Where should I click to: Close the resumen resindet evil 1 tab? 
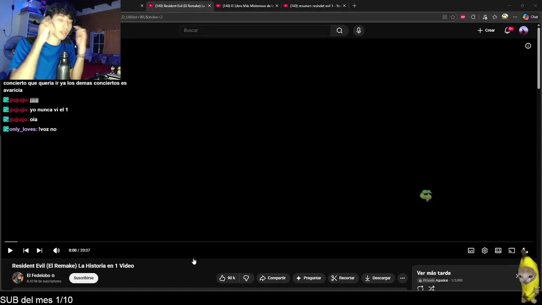click(344, 6)
